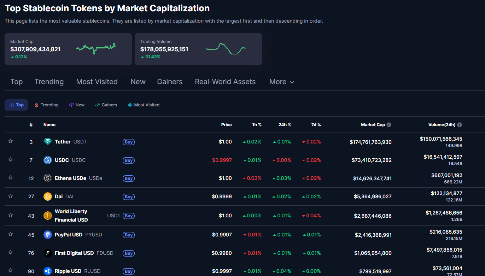Click the PayPal USD coin logo
Image resolution: width=485 pixels, height=276 pixels.
click(x=47, y=235)
